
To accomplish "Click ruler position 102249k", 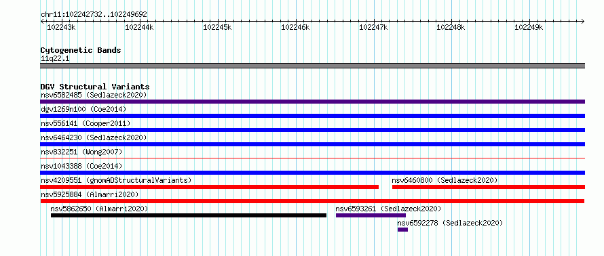I will click(x=529, y=27).
